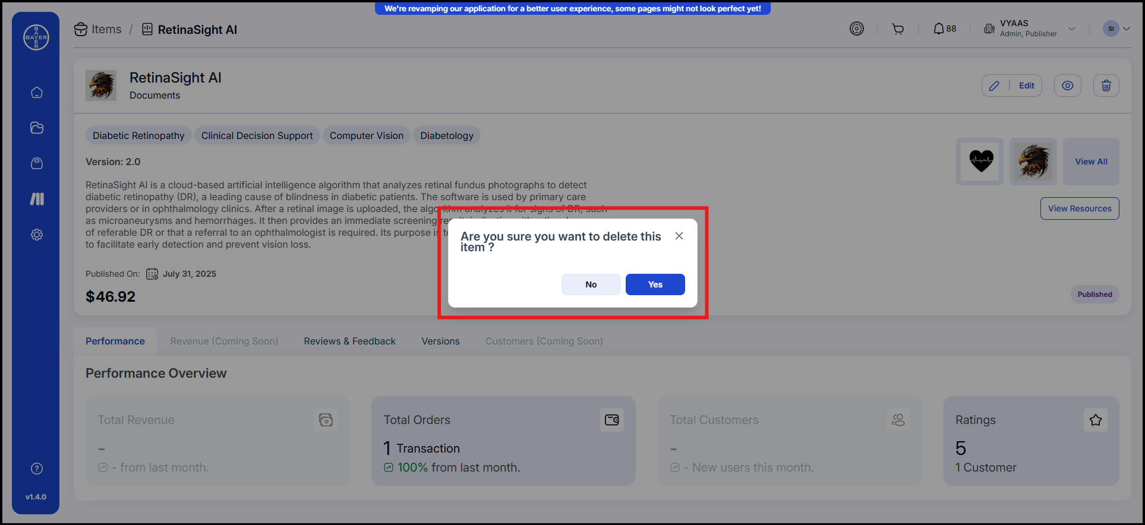Switch to the Performance tab

115,341
